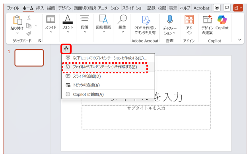This screenshot has width=249, height=157.
Task: Open the 表示 tab
Action: click(x=173, y=8)
